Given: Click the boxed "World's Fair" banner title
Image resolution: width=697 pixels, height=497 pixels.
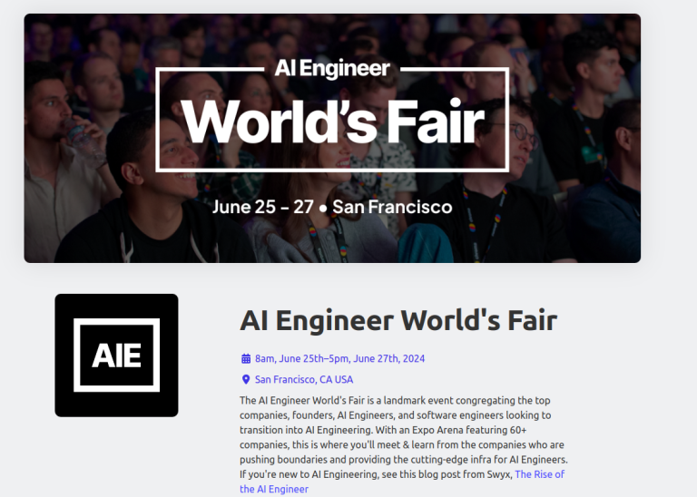Looking at the screenshot, I should 332,121.
